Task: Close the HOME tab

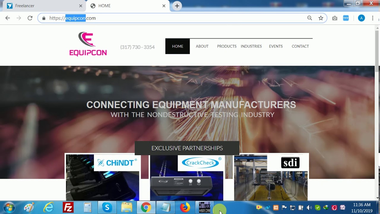Action: pyautogui.click(x=164, y=6)
